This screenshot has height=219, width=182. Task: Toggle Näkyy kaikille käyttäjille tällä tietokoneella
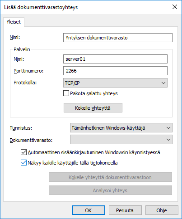[x=23, y=163]
